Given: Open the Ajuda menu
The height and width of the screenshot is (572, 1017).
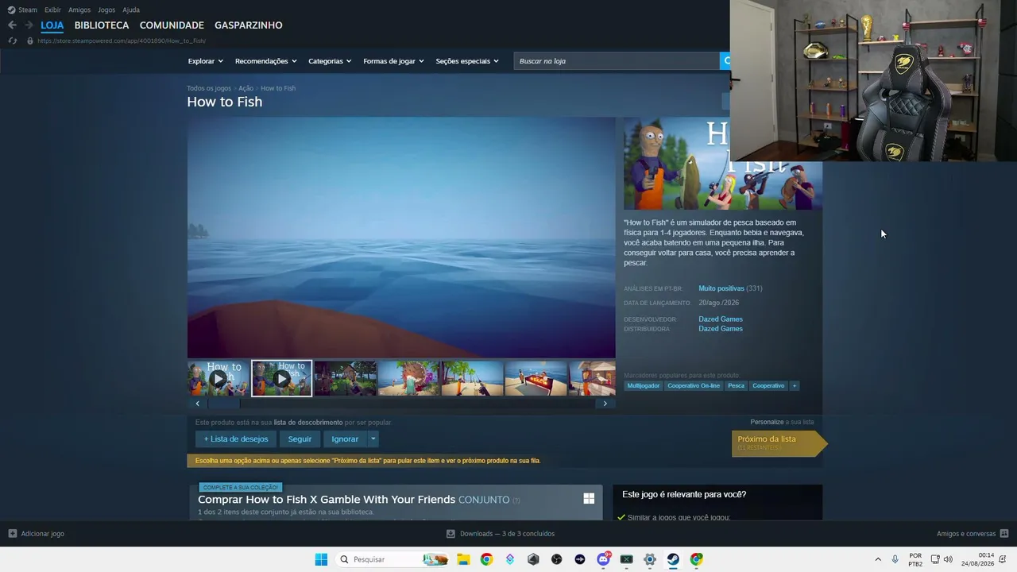Looking at the screenshot, I should (131, 10).
